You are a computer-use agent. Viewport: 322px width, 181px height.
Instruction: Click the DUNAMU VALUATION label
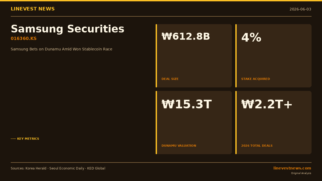(179, 146)
